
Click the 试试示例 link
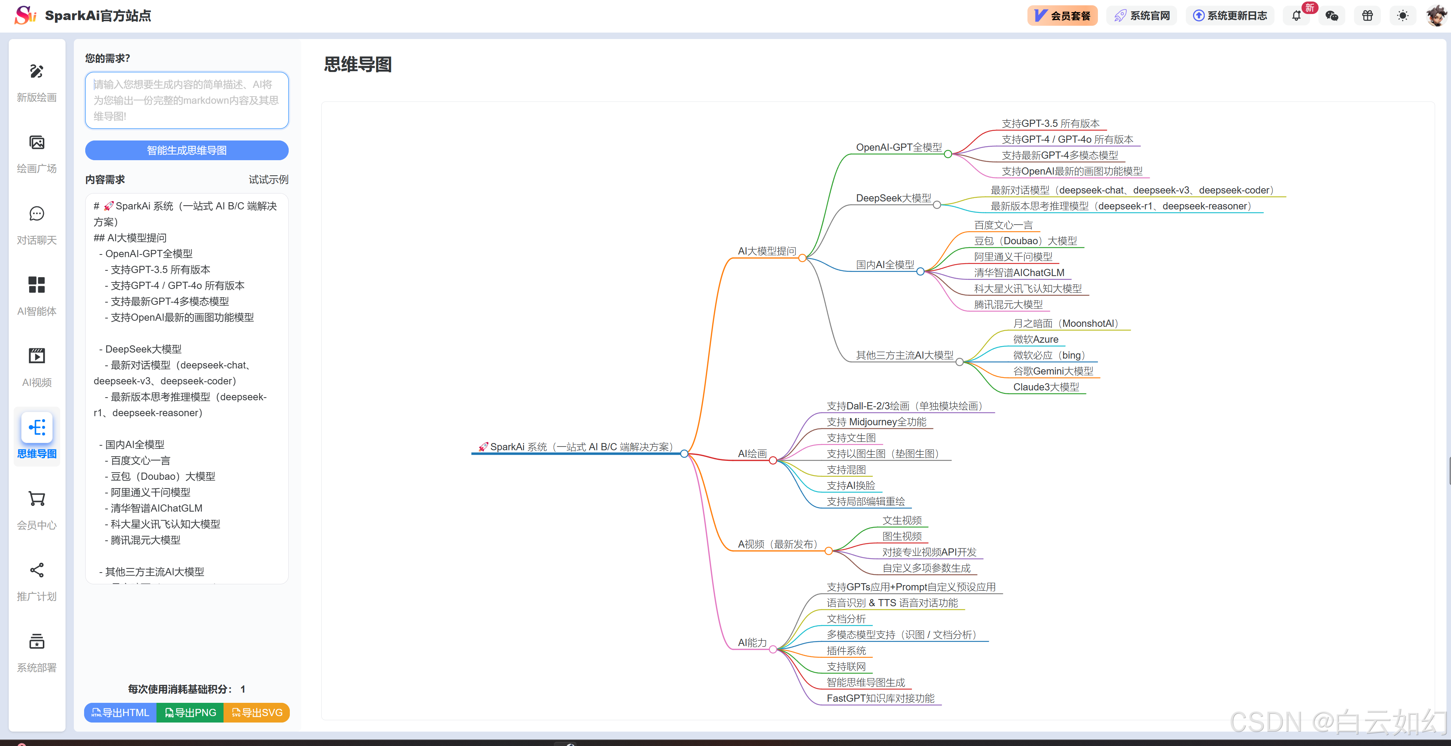(x=268, y=179)
